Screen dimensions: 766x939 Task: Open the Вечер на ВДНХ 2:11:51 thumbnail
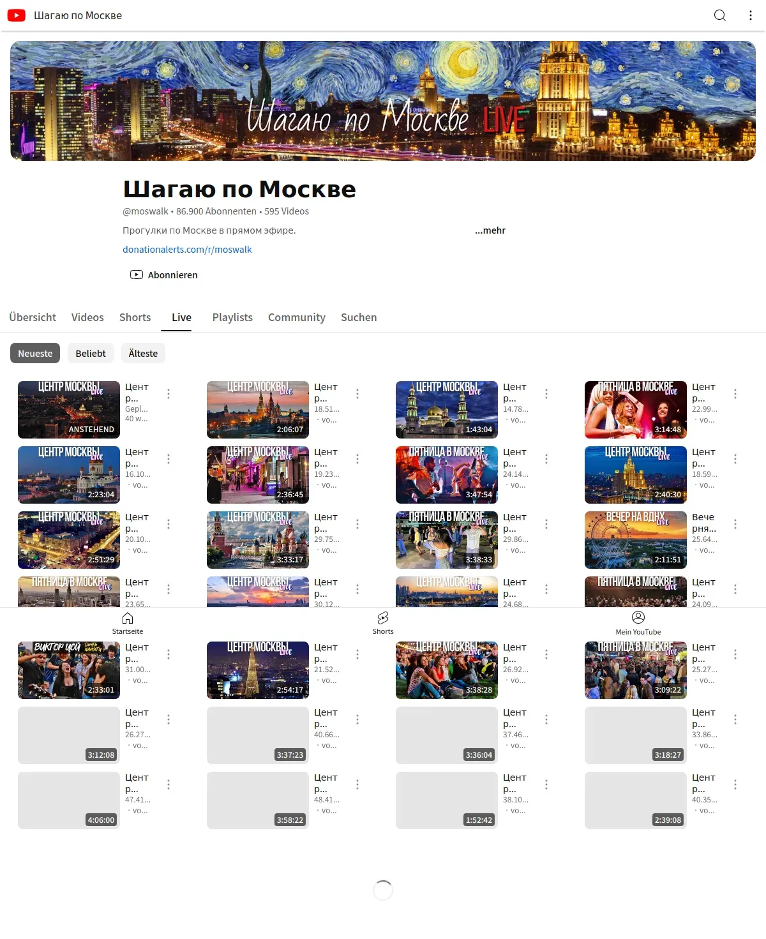pos(636,540)
